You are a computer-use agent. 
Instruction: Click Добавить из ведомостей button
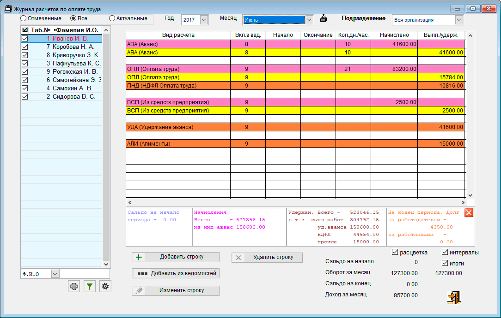pos(176,273)
